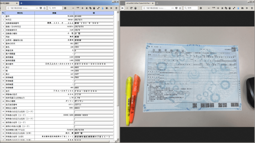This screenshot has width=255, height=143.
Task: Edit value field containing TBA-DRT260
Action: tap(94, 91)
